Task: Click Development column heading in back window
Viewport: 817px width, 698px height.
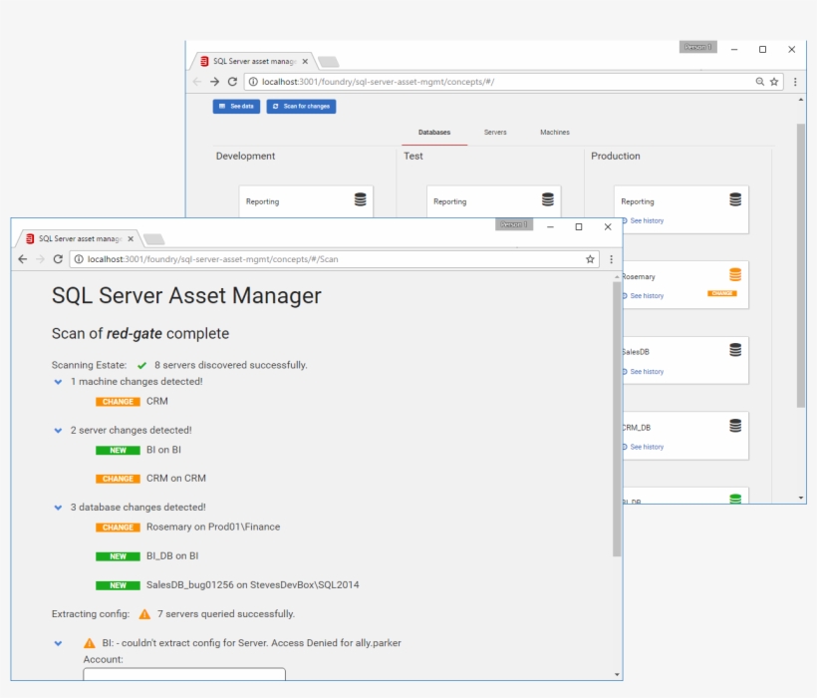Action: click(x=245, y=156)
